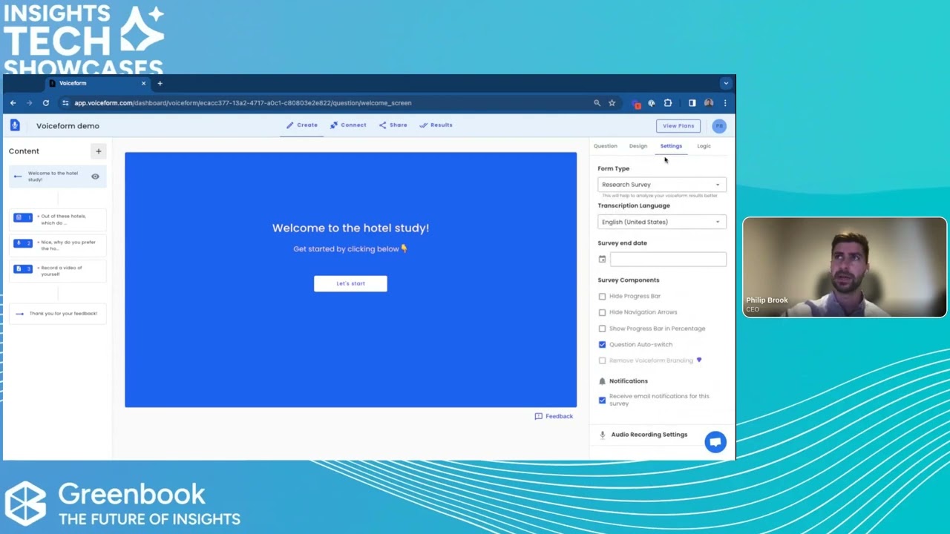Add new content with plus button
The width and height of the screenshot is (950, 534).
98,151
